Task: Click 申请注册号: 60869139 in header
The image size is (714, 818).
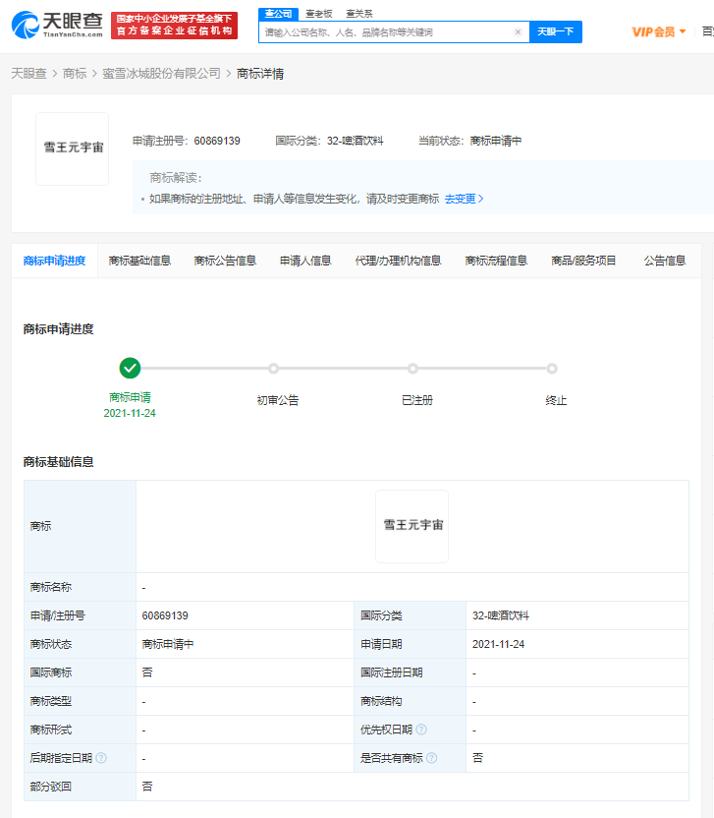Action: coord(186,141)
